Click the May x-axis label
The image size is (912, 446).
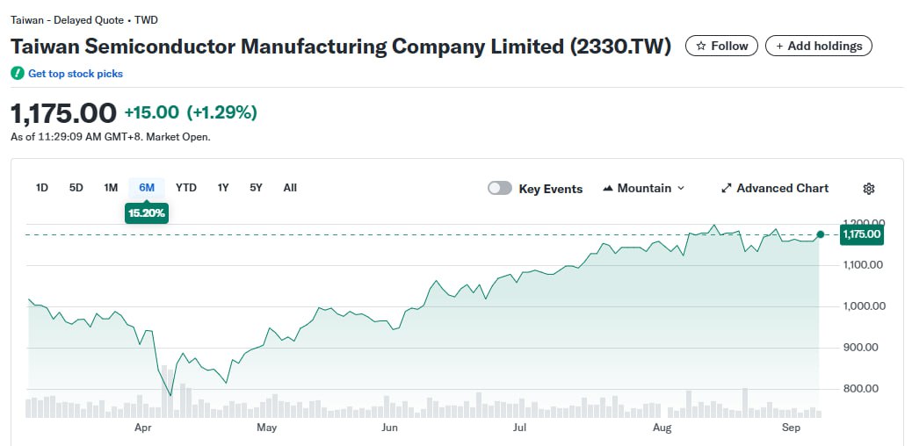266,428
